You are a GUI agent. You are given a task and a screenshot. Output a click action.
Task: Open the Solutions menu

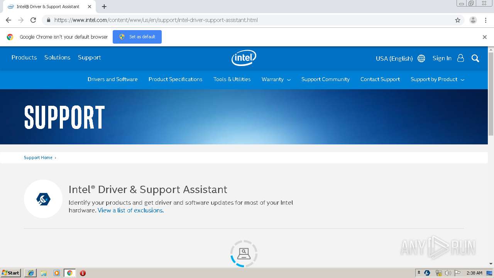point(57,57)
